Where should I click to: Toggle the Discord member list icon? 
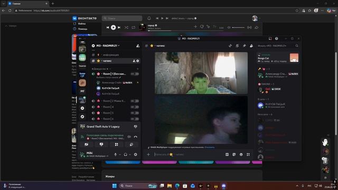[x=251, y=46]
